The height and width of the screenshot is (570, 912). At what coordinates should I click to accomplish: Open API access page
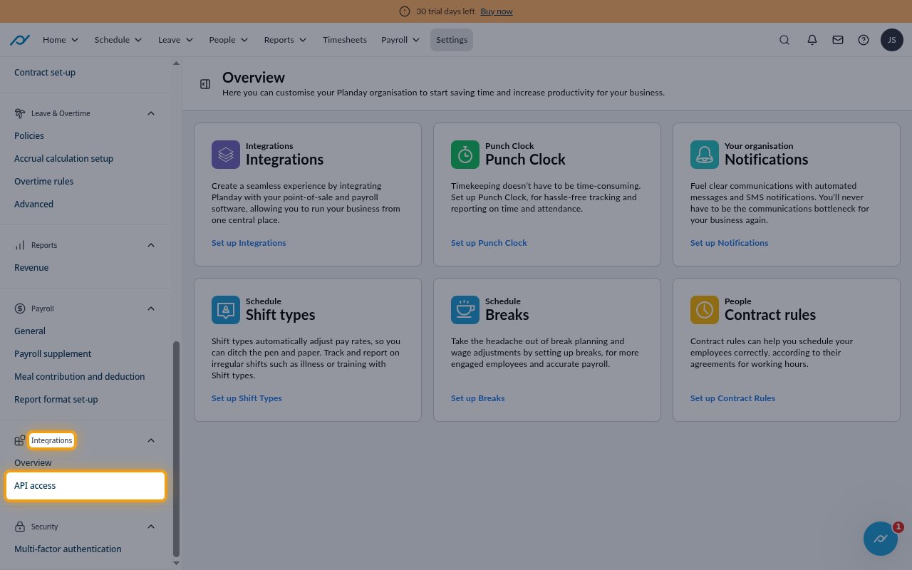click(x=85, y=486)
